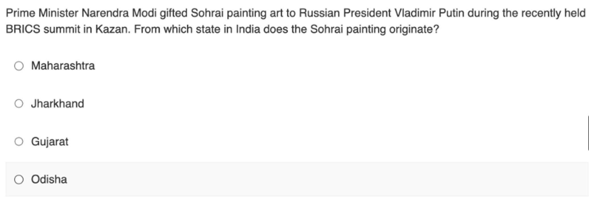Pick the Odisha radio button
This screenshot has width=589, height=202.
[19, 179]
